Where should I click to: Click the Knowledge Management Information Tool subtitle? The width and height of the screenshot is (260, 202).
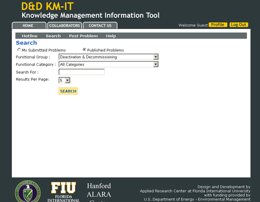coord(90,15)
